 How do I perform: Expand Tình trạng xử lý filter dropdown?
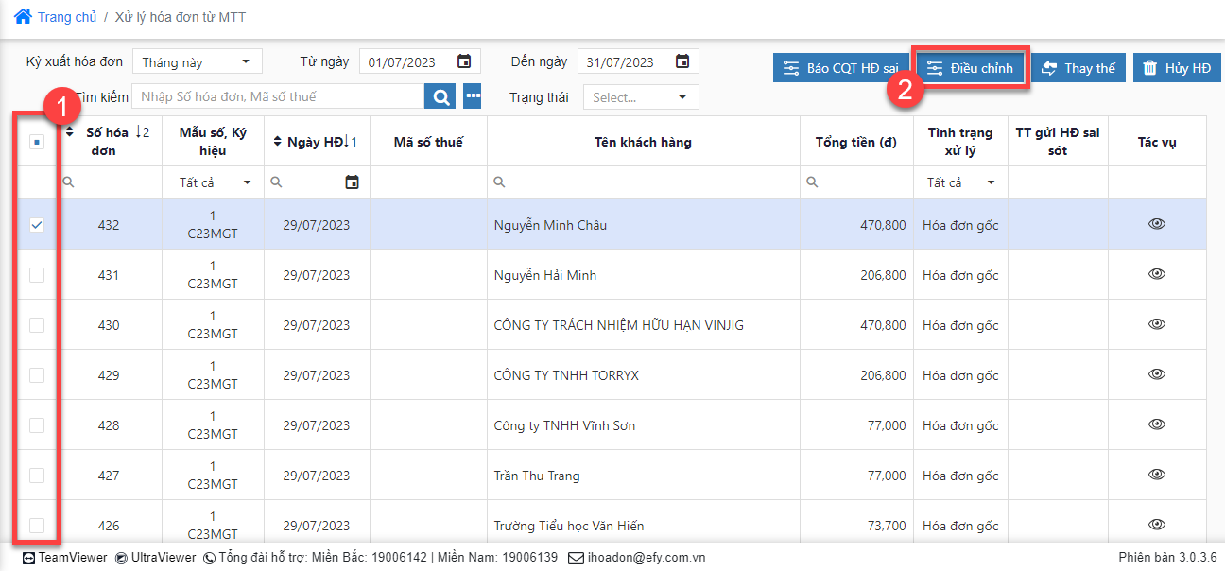[x=960, y=182]
